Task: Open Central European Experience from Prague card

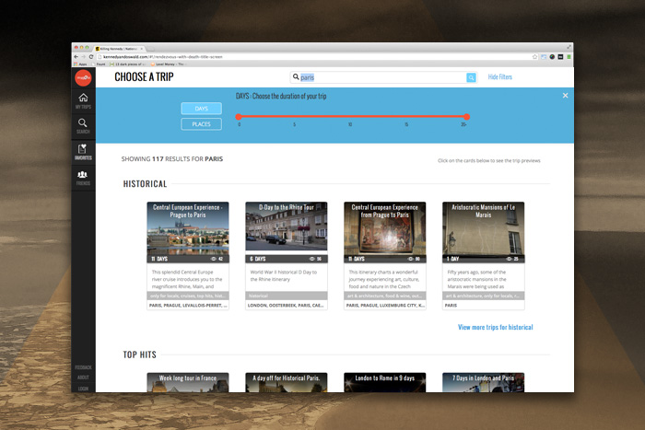Action: [385, 256]
